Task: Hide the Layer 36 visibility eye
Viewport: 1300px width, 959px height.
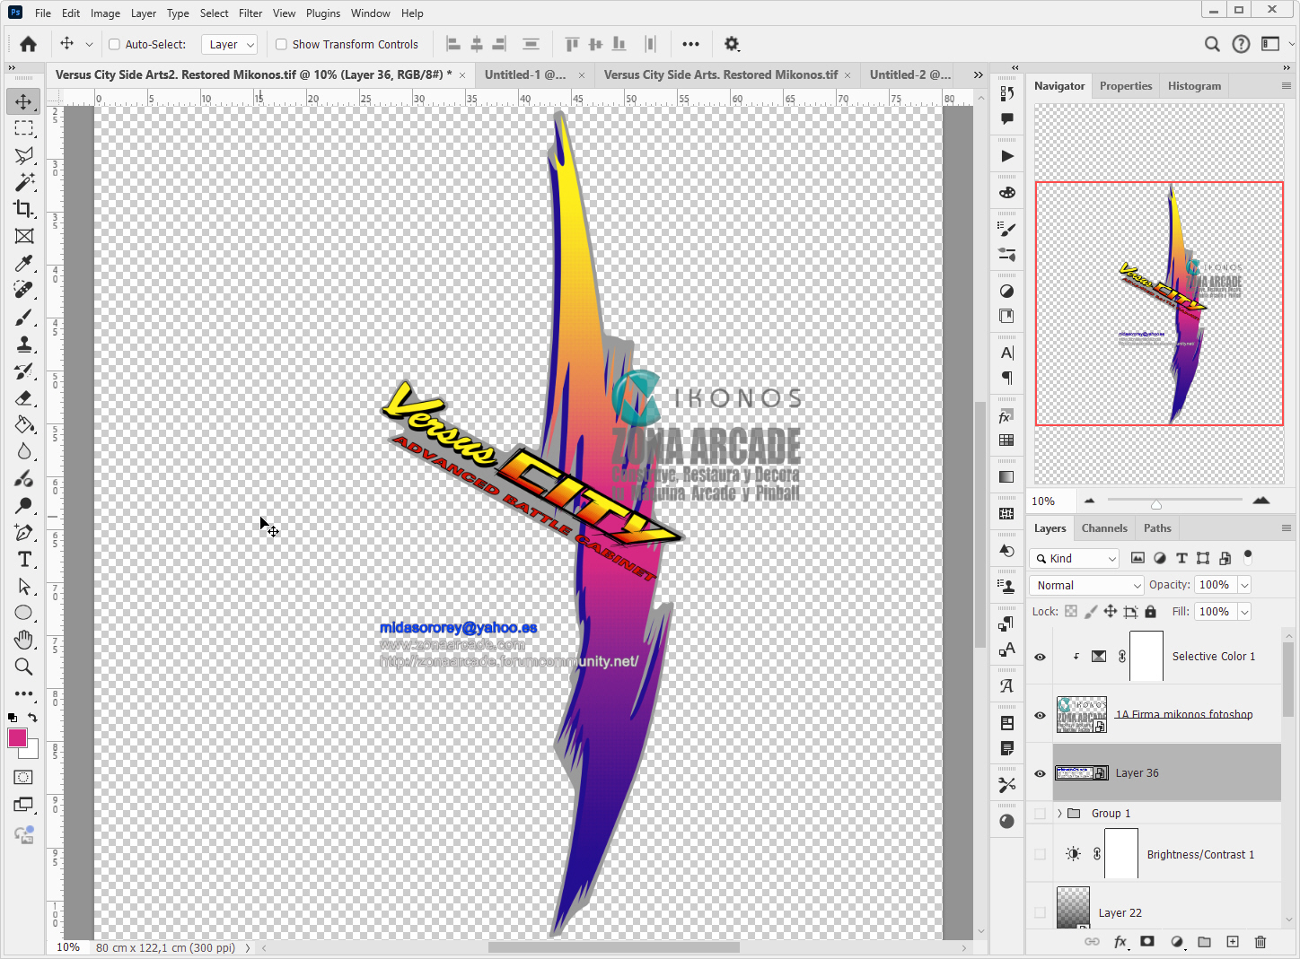Action: pos(1040,773)
